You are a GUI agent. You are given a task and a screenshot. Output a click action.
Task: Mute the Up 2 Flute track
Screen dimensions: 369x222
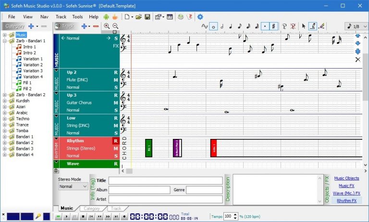pos(116,80)
